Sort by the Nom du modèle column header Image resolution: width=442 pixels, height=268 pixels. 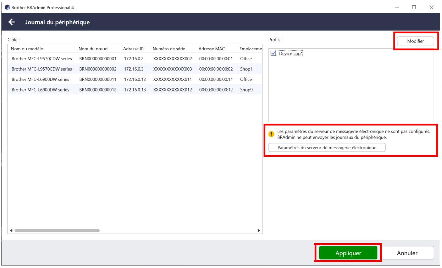[27, 49]
